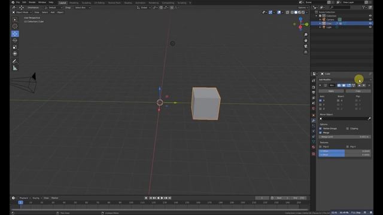383x215 pixels.
Task: Enable Mirror Axis Y checkbox
Action: coord(320,105)
